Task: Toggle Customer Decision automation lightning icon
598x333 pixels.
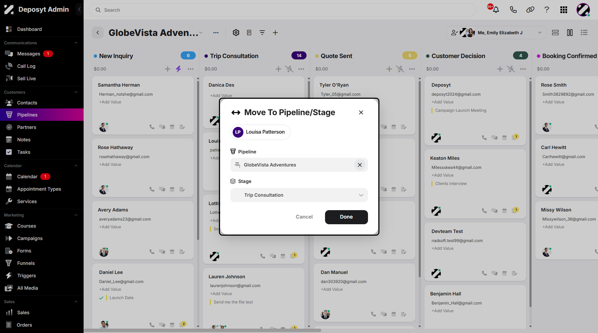Action: tap(511, 69)
